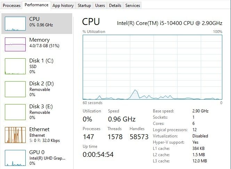Viewport: 231px width, 169px height.
Task: Open the App history tab
Action: (x=63, y=6)
